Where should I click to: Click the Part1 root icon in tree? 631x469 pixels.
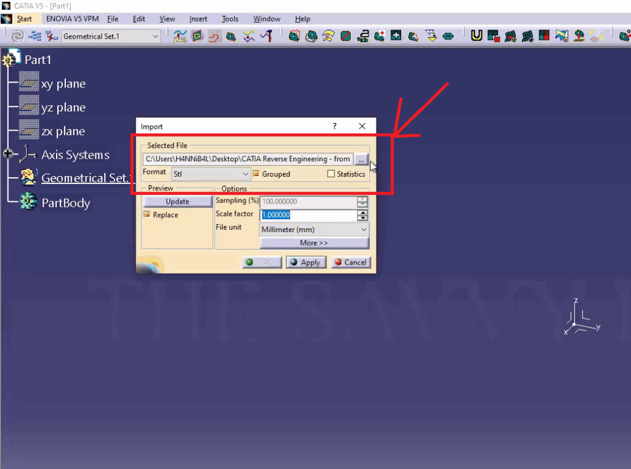[12, 59]
